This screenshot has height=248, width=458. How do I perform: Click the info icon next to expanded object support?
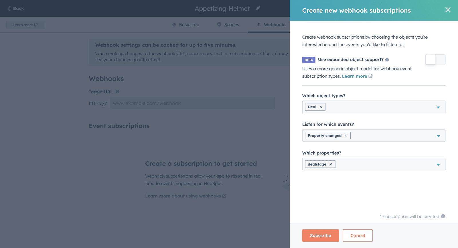(387, 60)
